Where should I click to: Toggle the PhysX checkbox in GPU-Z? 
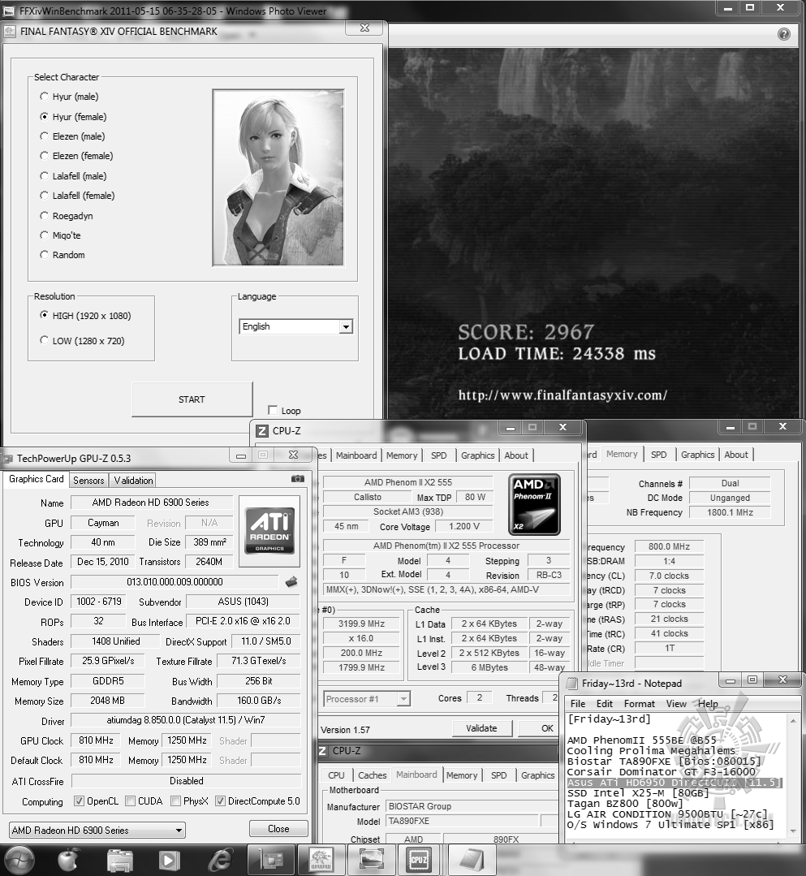click(x=175, y=801)
